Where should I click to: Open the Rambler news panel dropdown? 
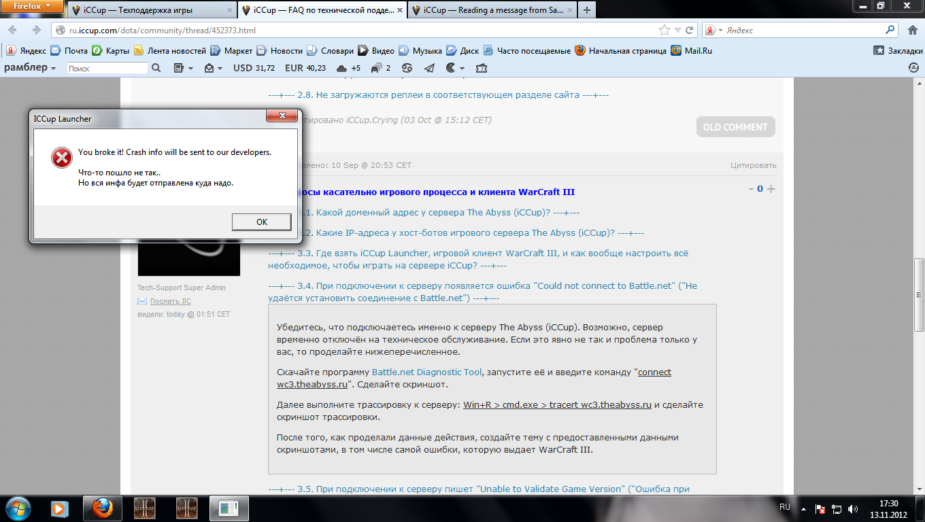point(184,68)
